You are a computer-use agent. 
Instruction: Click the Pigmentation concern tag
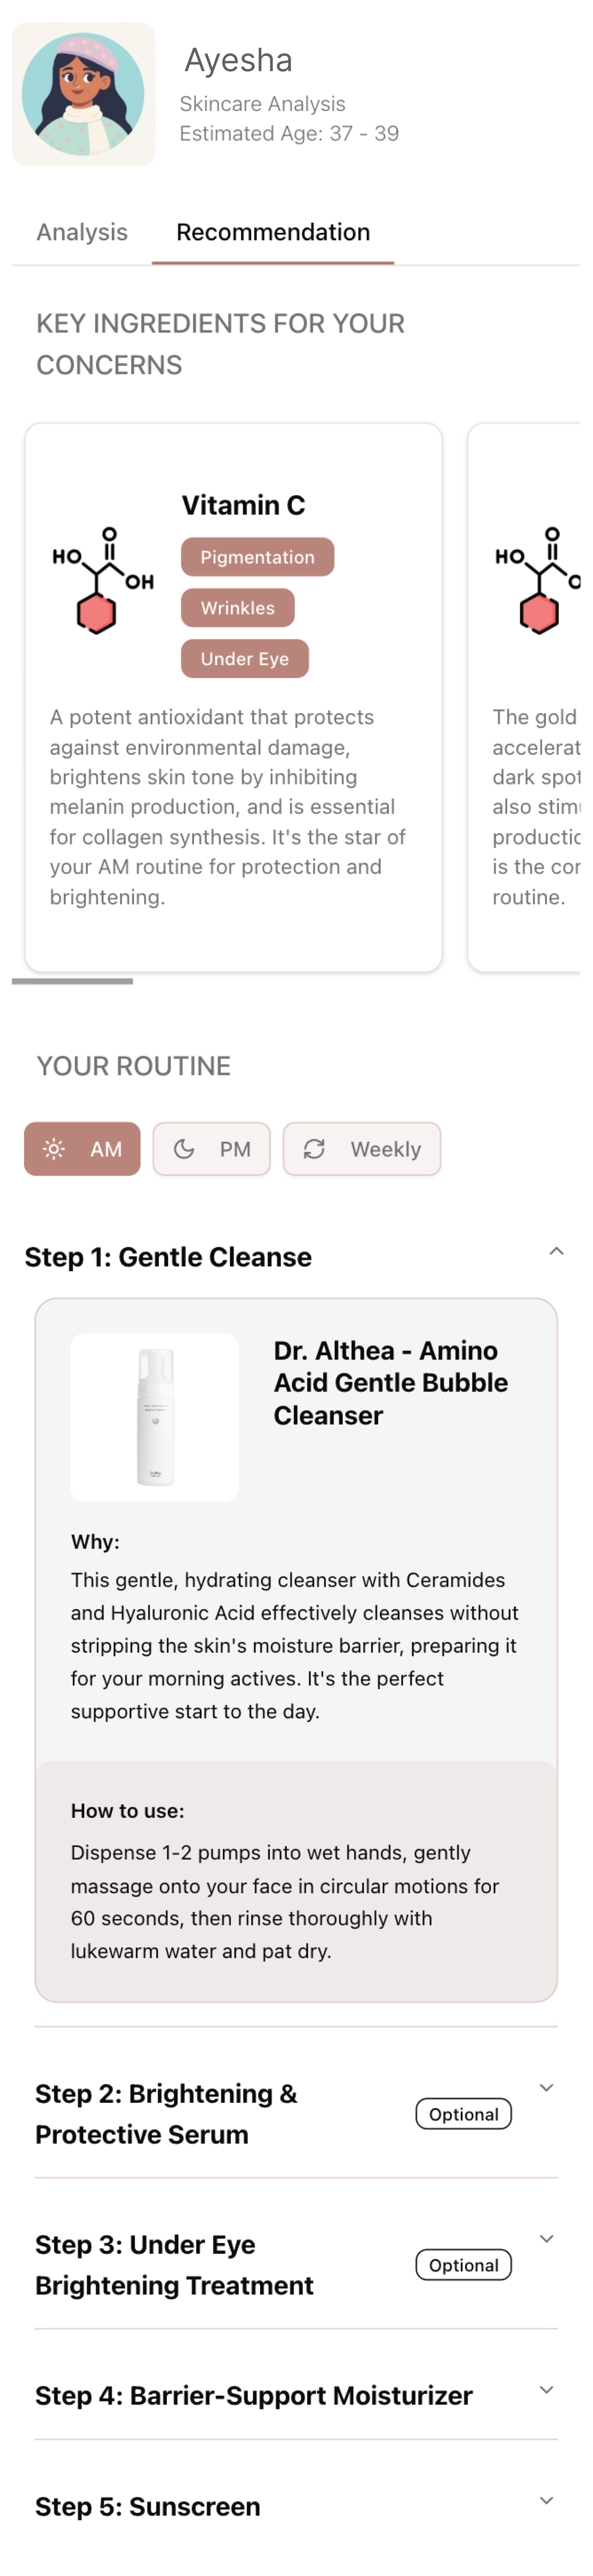coord(257,557)
